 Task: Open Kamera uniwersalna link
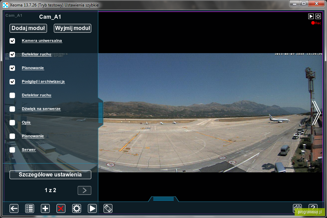pyautogui.click(x=42, y=41)
